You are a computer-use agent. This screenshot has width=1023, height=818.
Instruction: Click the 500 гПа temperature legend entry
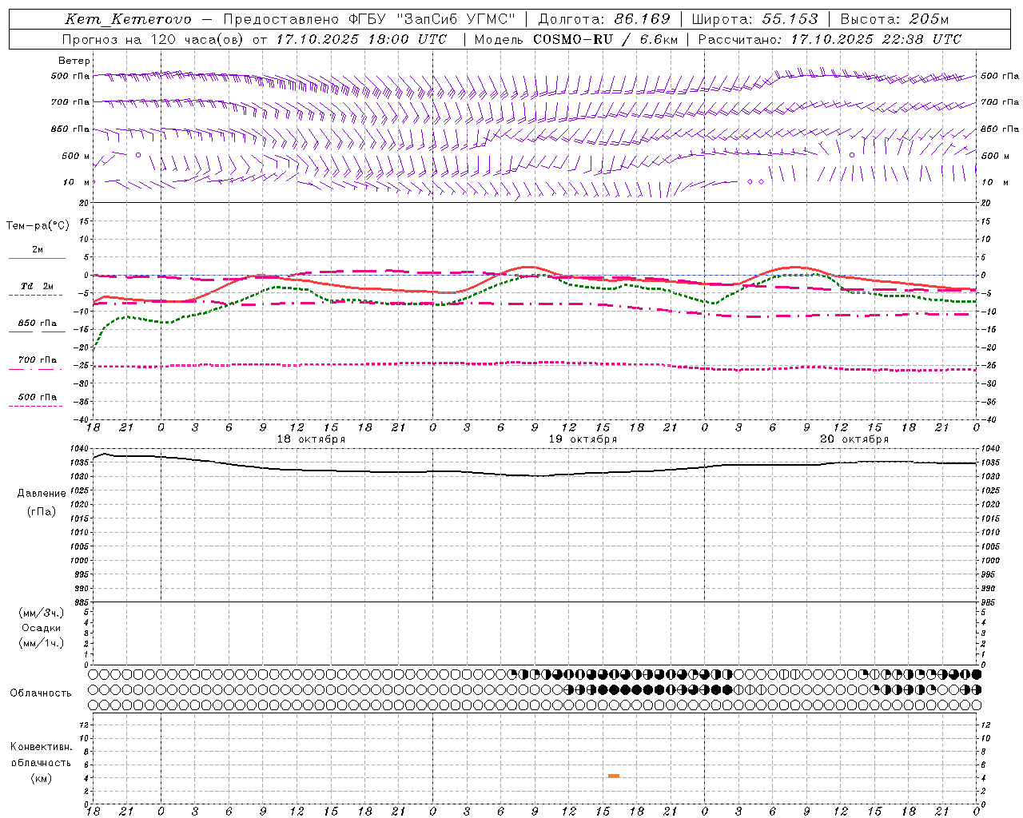pyautogui.click(x=38, y=397)
